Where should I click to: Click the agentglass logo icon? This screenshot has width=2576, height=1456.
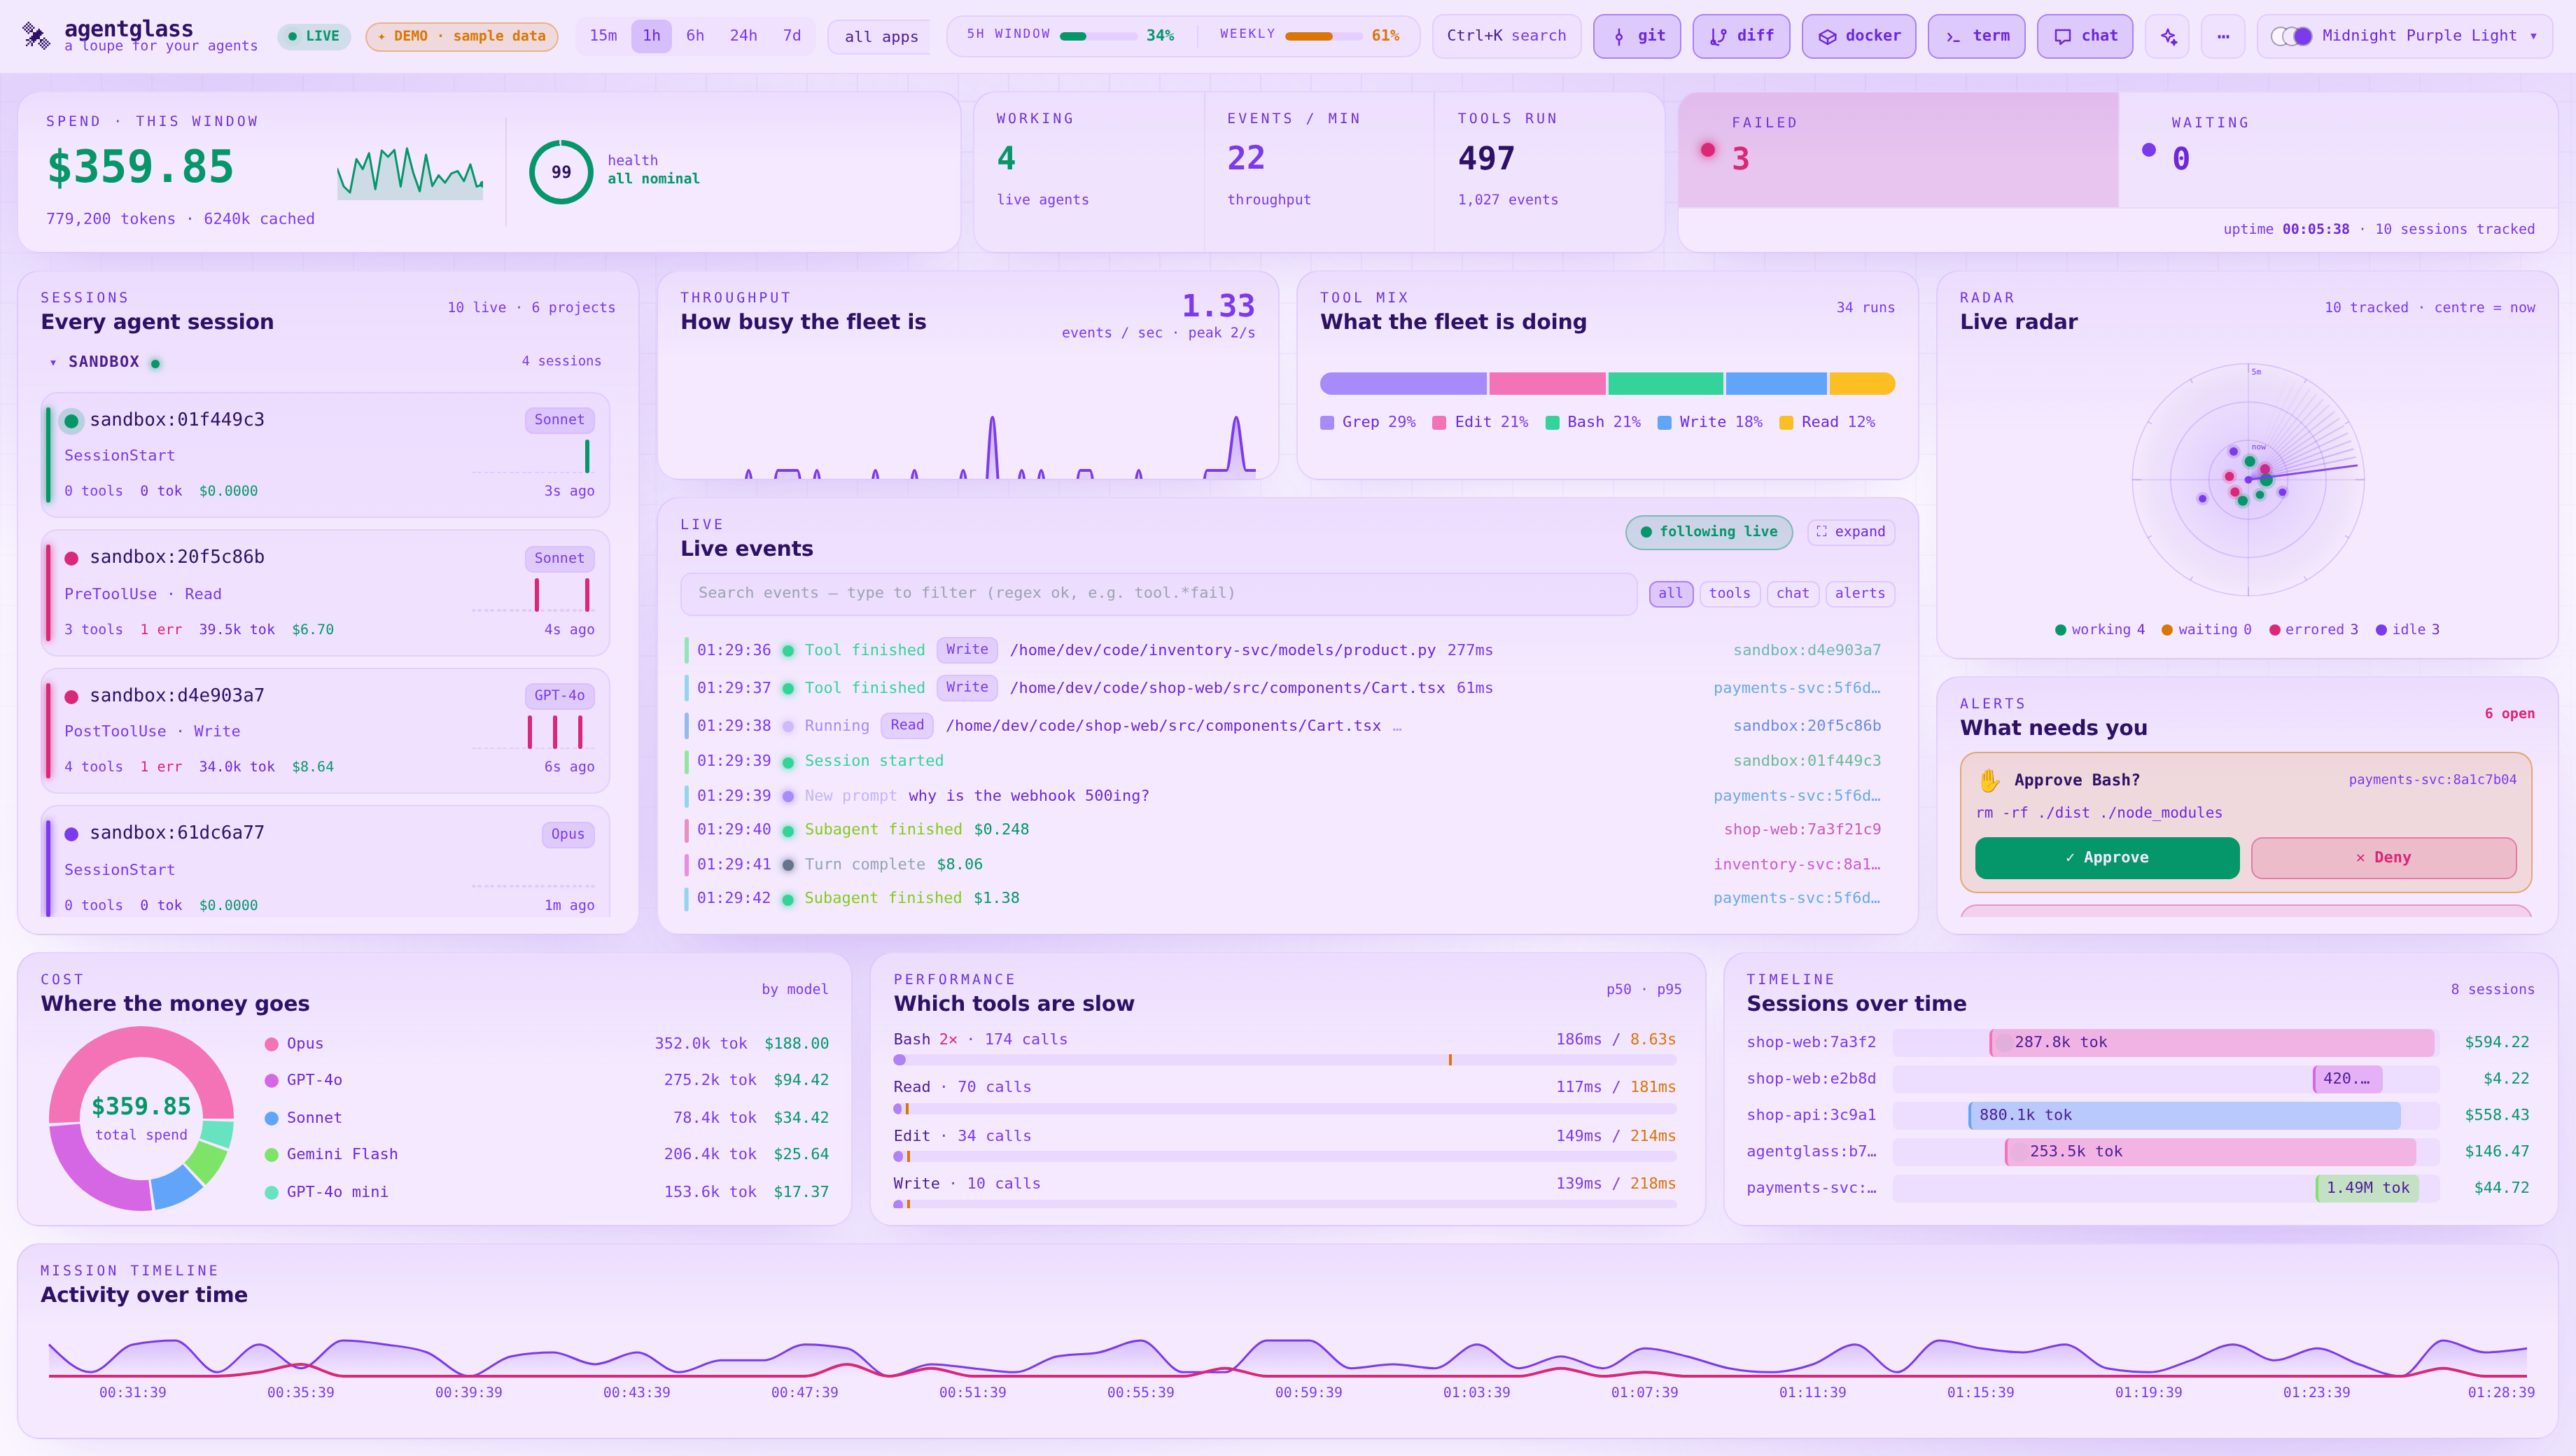click(x=36, y=36)
